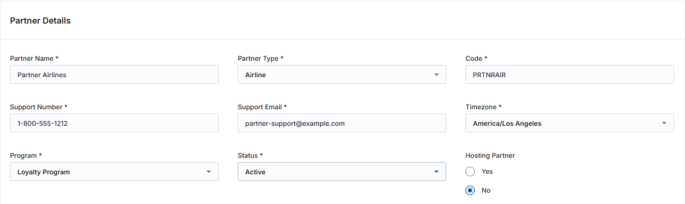The height and width of the screenshot is (204, 685).
Task: Click the Partner Name label
Action: coord(32,58)
